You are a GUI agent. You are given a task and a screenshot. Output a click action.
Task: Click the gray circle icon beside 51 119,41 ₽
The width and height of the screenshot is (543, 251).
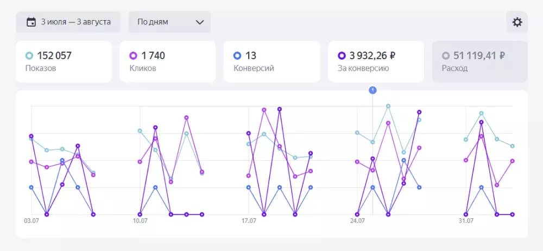click(446, 55)
